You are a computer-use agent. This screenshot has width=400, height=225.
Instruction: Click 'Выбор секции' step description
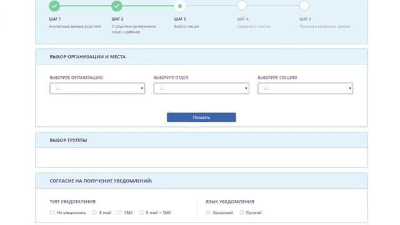(x=186, y=26)
